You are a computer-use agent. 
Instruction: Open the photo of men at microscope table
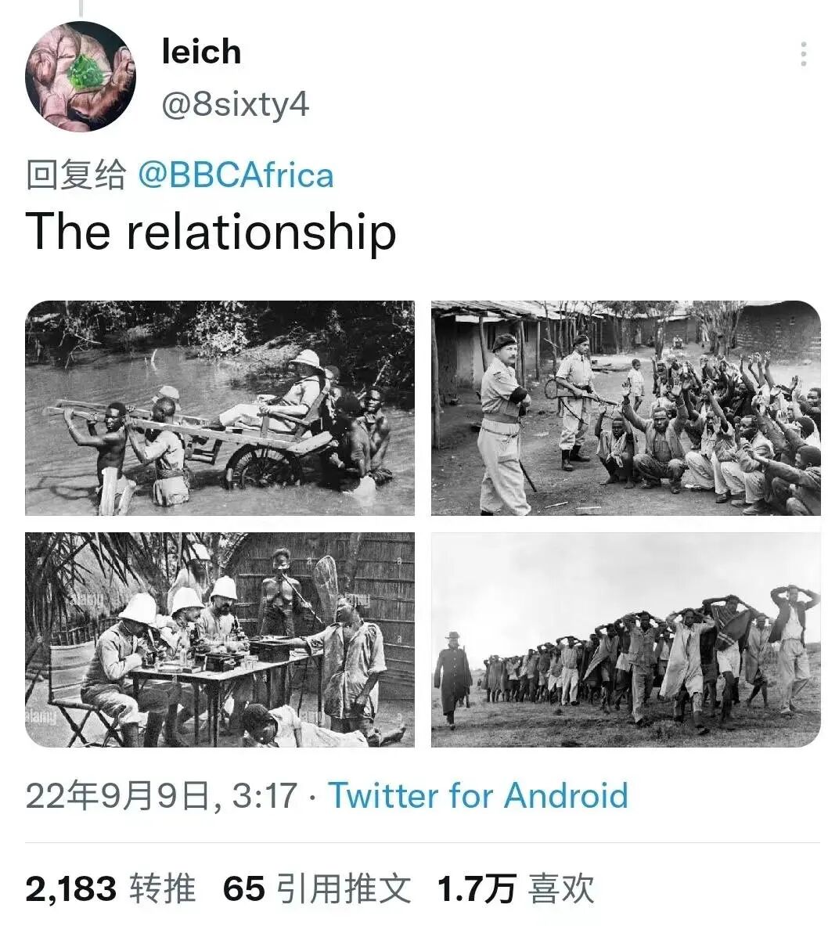point(220,640)
